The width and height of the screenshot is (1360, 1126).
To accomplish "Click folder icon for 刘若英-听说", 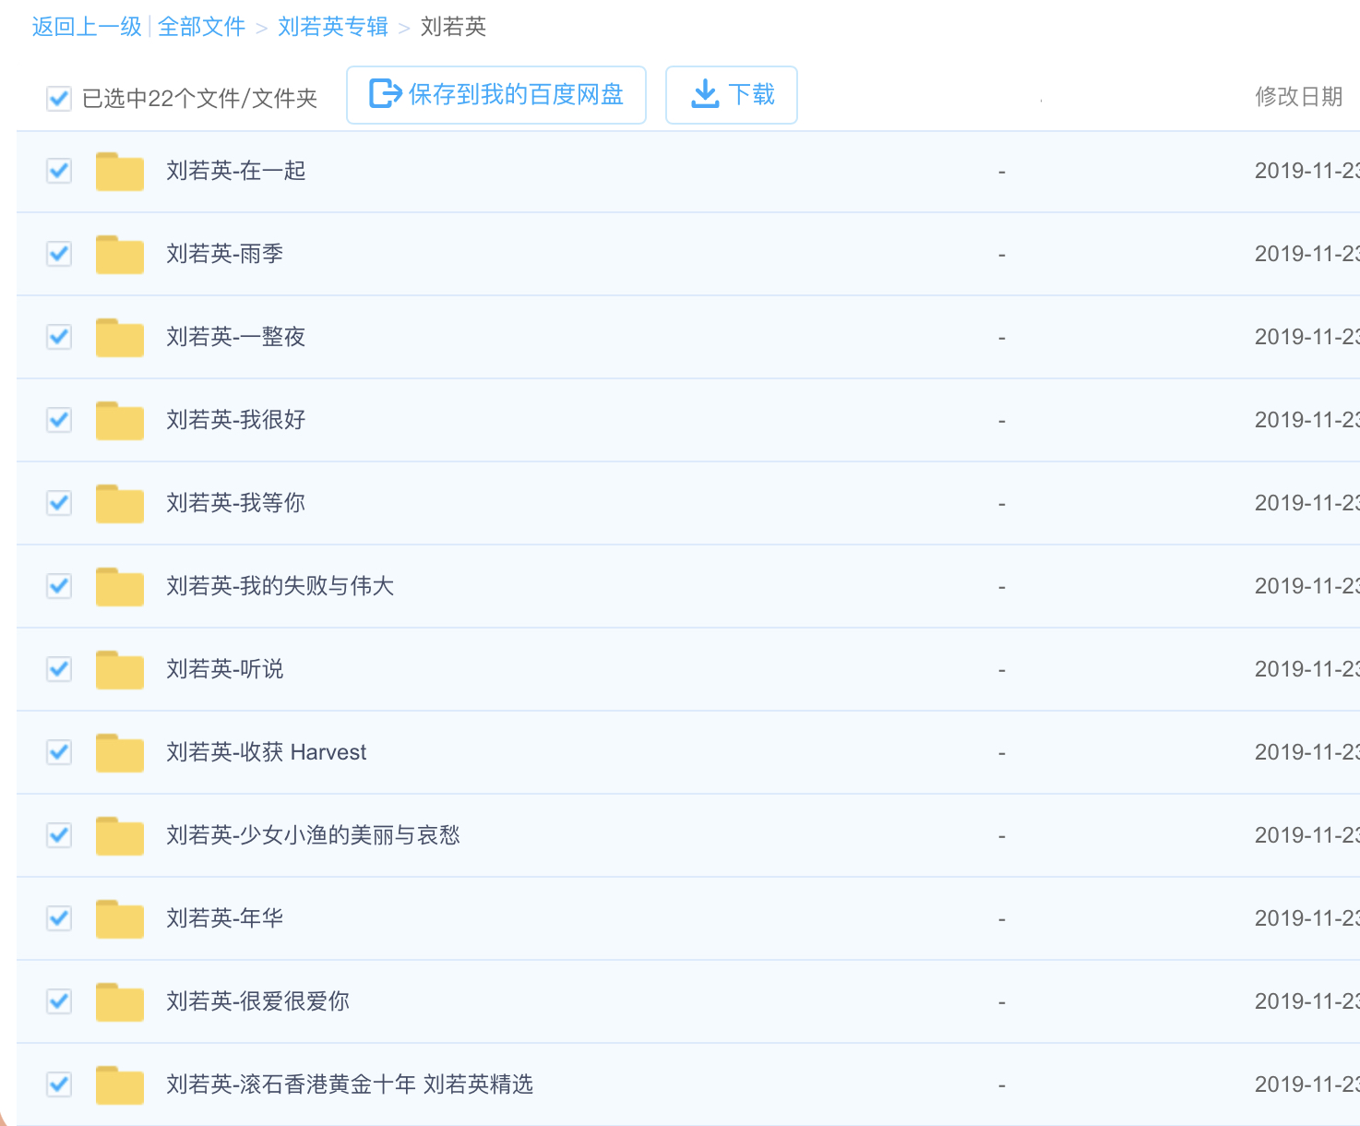I will pyautogui.click(x=120, y=670).
